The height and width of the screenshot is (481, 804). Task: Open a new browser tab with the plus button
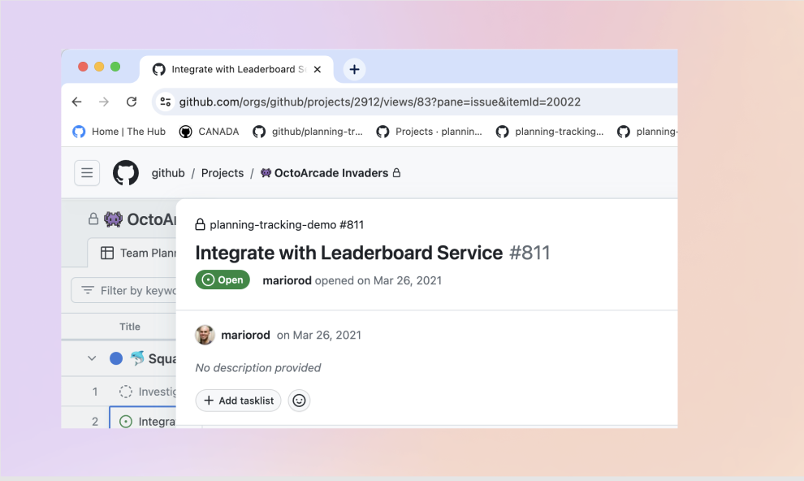[x=354, y=69]
